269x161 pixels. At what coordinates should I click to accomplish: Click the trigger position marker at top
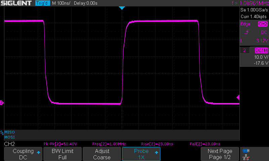coord(122,8)
